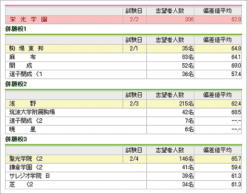Click the 65.7 deviation value
Screen dimensions: 247x194
(236, 159)
